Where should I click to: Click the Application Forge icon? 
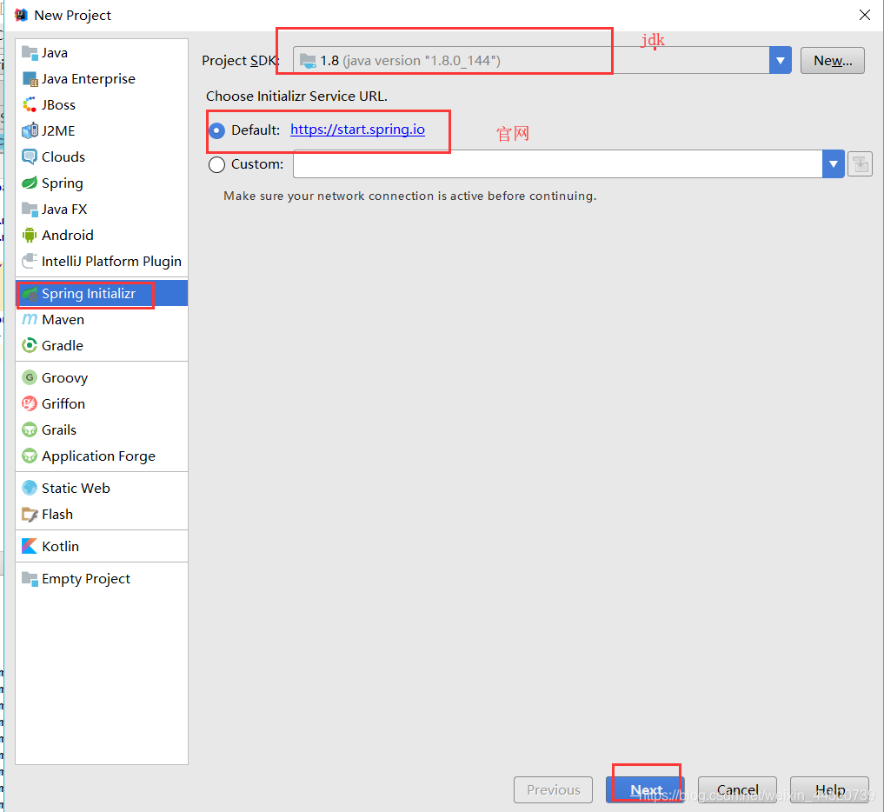[x=30, y=456]
